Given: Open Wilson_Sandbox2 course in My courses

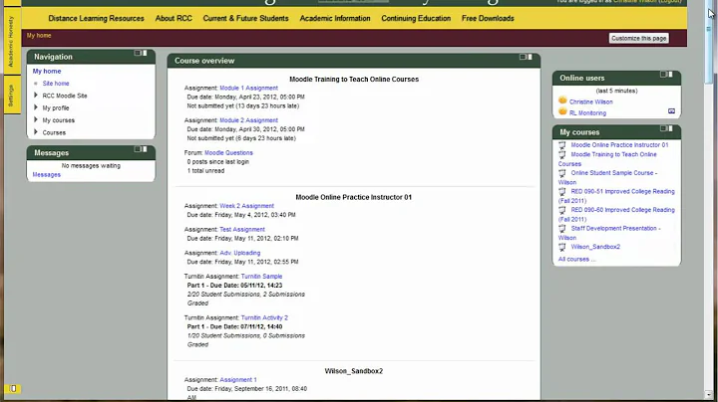Looking at the screenshot, I should (x=595, y=247).
